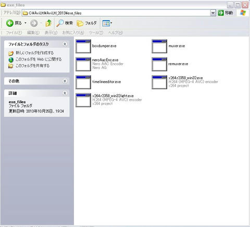Maximize the exe_files window
Image resolution: width=250 pixels, height=227 pixels.
238,5
